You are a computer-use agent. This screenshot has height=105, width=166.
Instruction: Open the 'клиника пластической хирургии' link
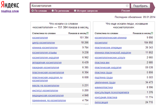click(x=113, y=52)
